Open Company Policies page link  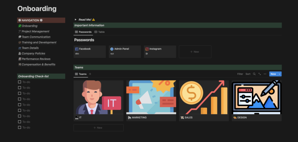pyautogui.click(x=33, y=53)
